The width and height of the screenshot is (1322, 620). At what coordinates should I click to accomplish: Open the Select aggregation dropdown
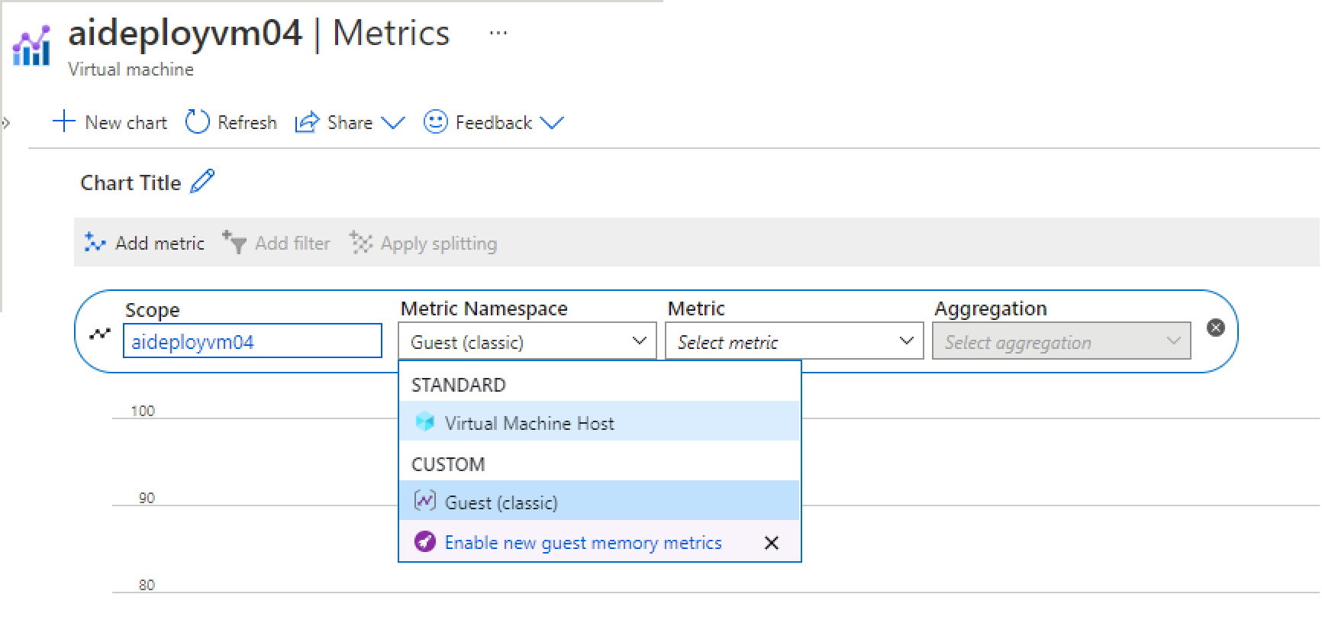[1061, 342]
